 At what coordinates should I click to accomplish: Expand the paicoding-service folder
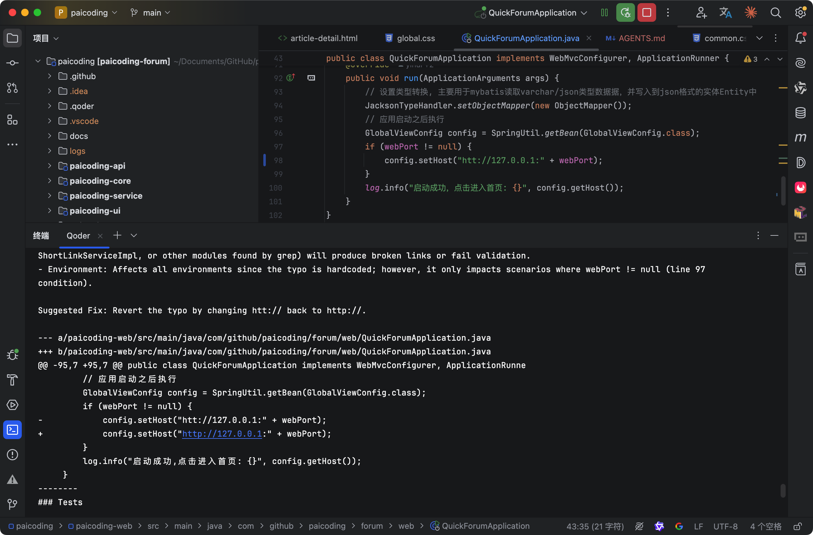point(49,196)
